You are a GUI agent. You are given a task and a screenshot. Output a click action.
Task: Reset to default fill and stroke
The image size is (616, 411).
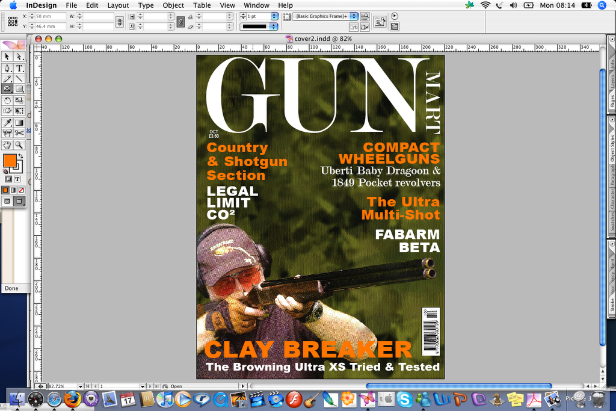click(5, 171)
